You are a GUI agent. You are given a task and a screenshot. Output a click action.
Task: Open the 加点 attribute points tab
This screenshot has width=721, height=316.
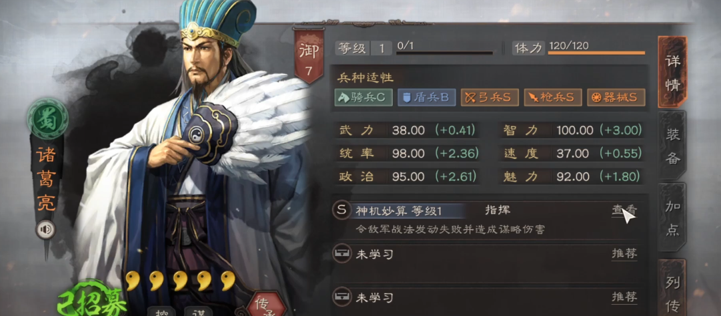(673, 218)
